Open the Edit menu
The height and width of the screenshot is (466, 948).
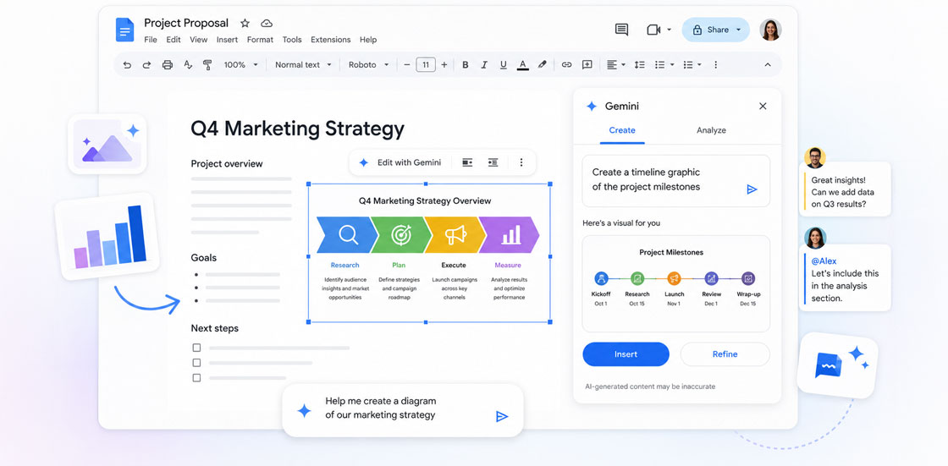(x=174, y=40)
